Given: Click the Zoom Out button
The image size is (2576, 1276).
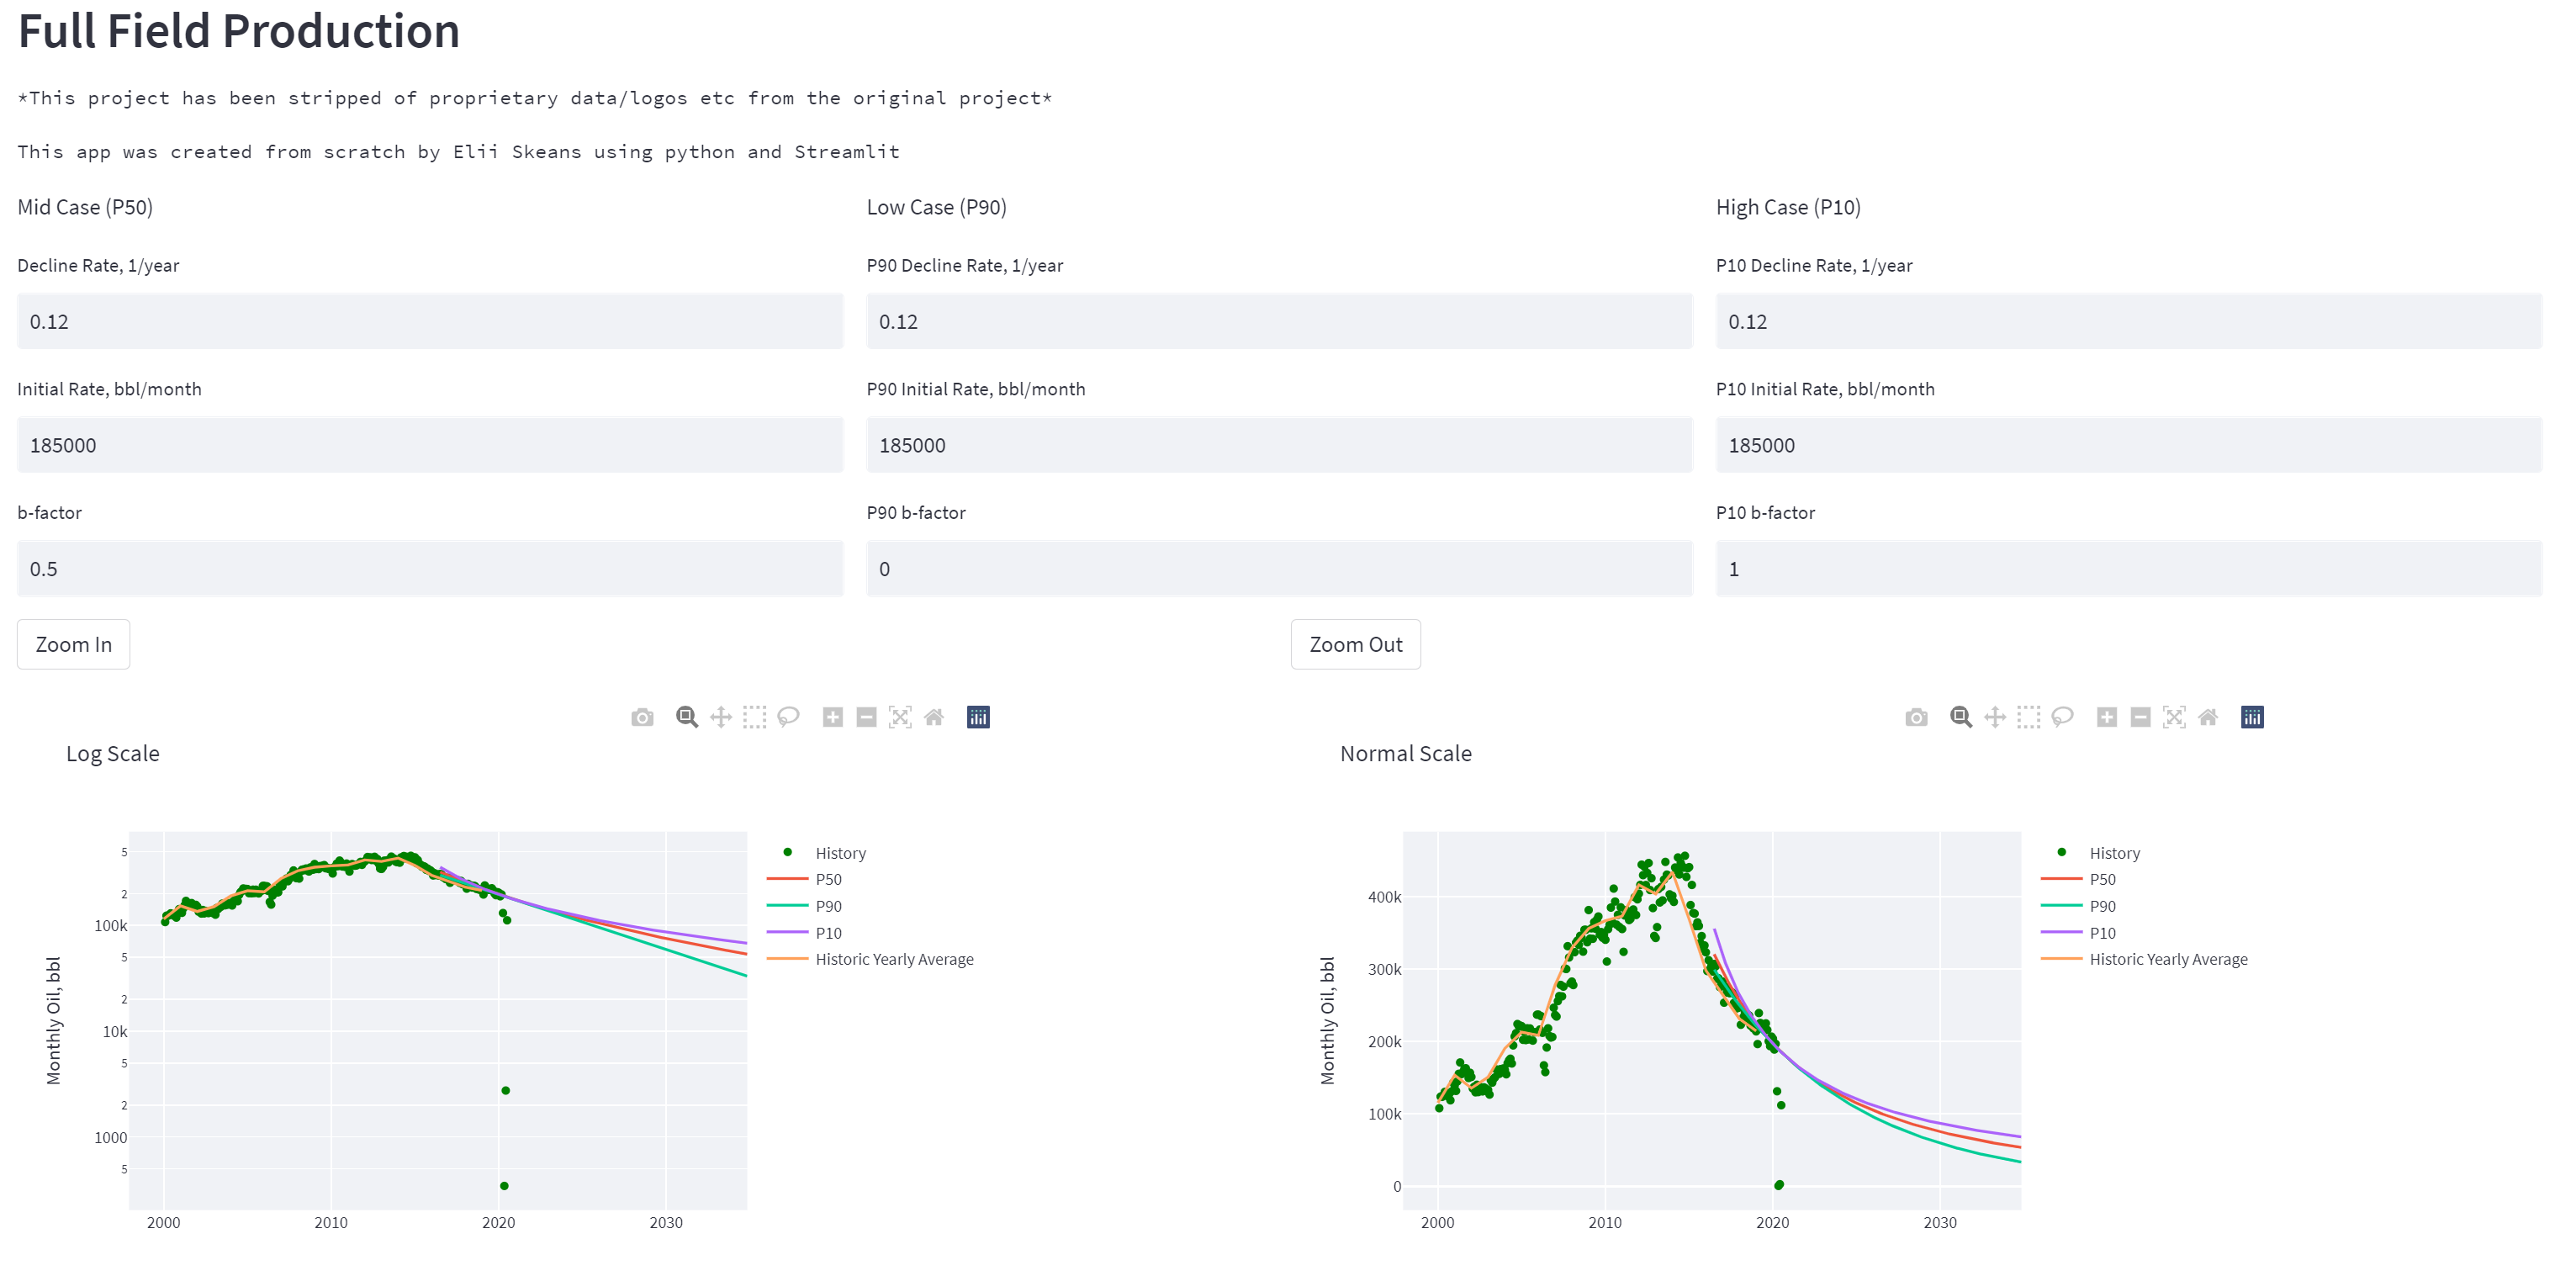Looking at the screenshot, I should 1355,644.
